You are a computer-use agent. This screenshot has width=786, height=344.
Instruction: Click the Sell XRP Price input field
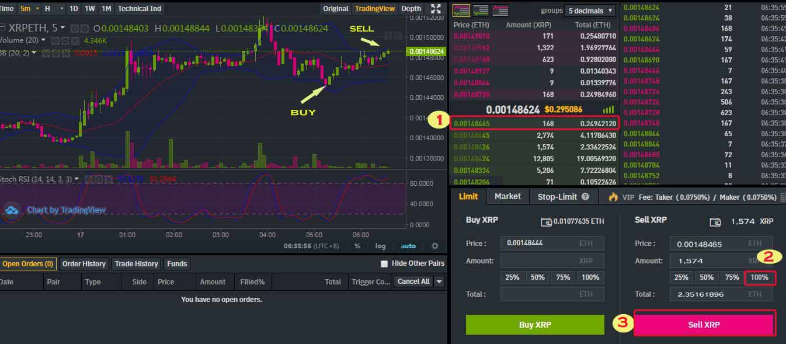pyautogui.click(x=721, y=244)
